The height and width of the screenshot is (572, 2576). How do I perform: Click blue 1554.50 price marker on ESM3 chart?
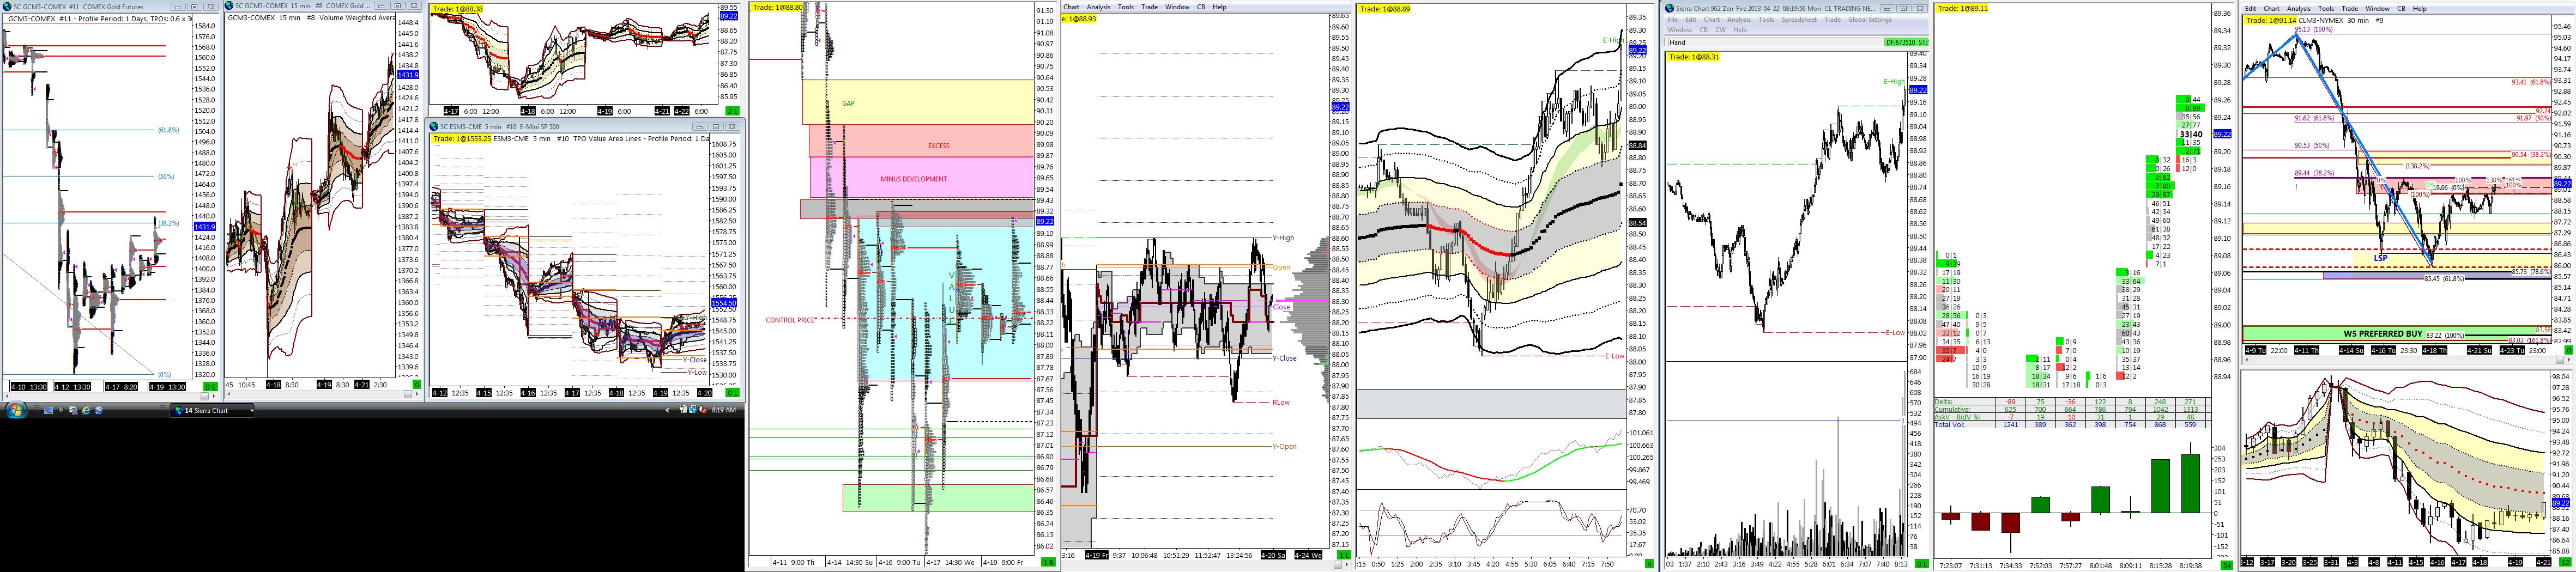724,302
